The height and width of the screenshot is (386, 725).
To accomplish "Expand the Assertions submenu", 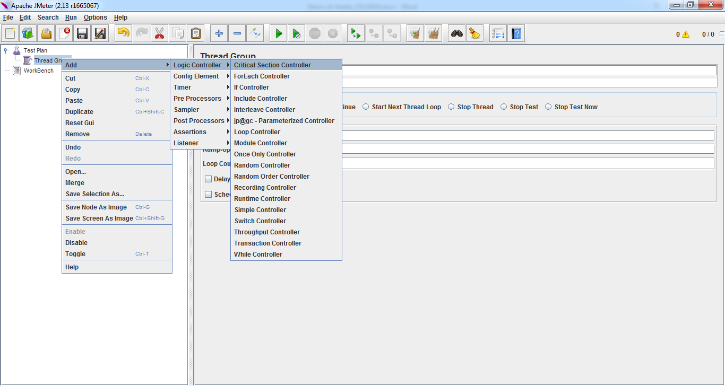I will (201, 132).
